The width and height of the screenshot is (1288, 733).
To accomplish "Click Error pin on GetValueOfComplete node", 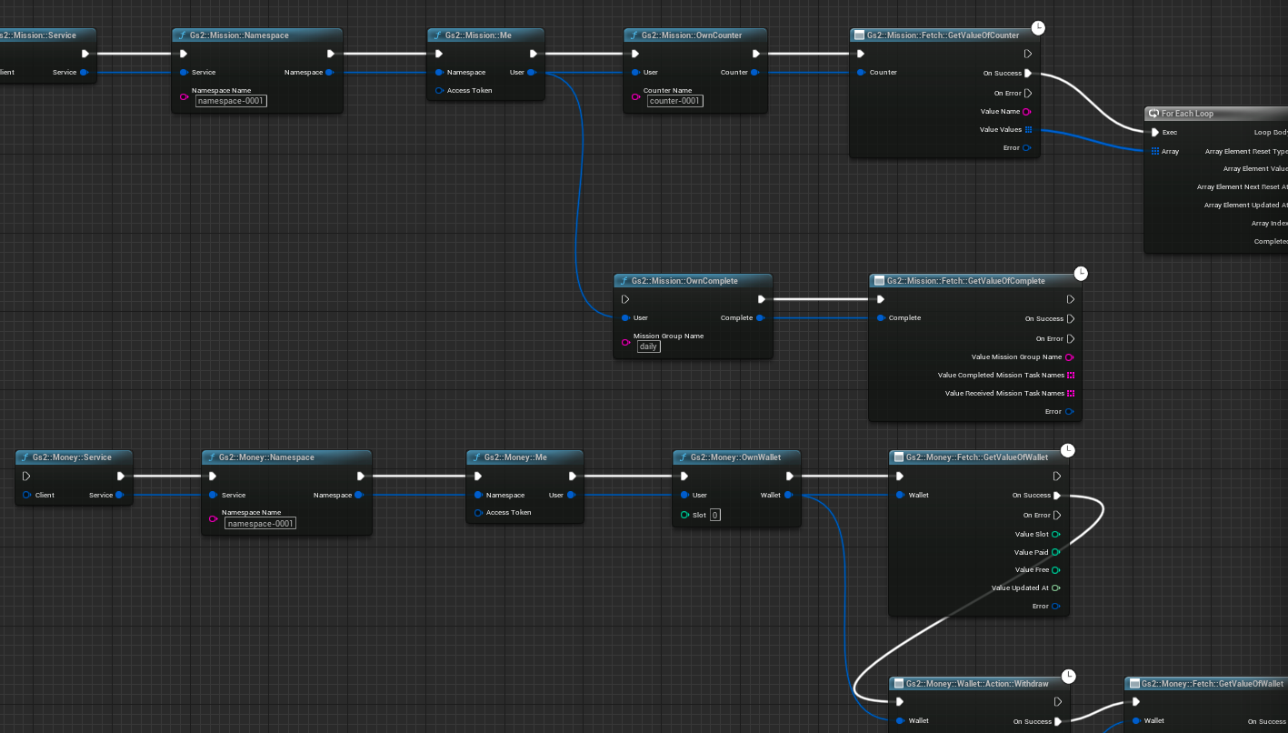I will coord(1070,411).
